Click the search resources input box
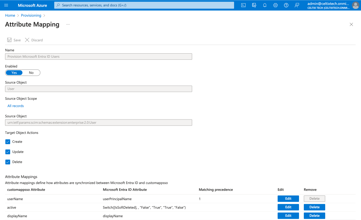361x220 pixels. [144, 5]
